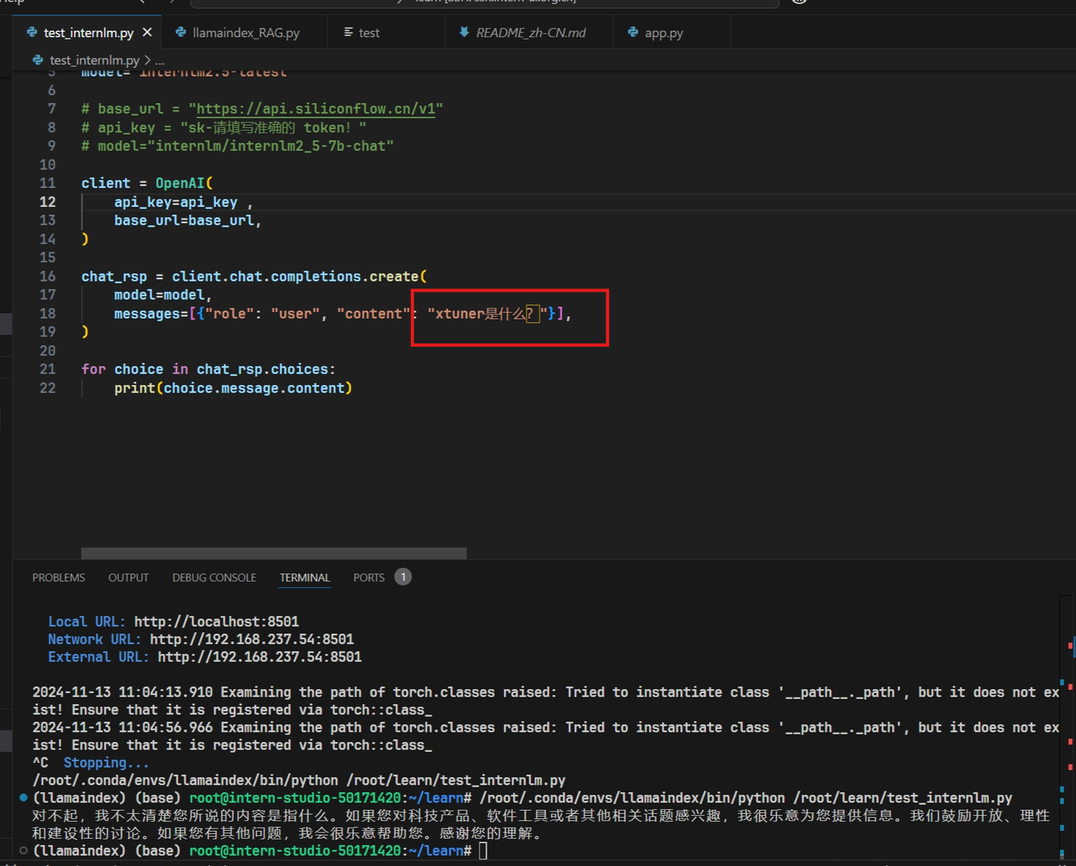Switch to the README_zh-CN.md tab
The height and width of the screenshot is (866, 1076).
point(531,33)
